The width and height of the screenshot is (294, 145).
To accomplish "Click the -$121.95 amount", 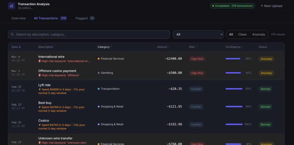I will coord(174,107).
